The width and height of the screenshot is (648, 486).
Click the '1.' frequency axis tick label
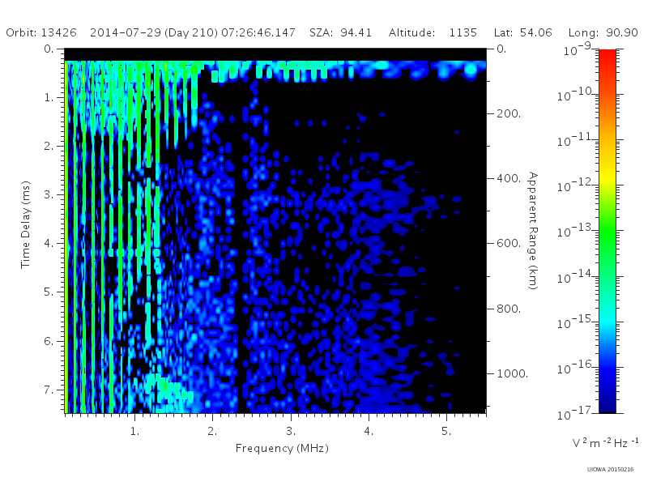point(134,431)
